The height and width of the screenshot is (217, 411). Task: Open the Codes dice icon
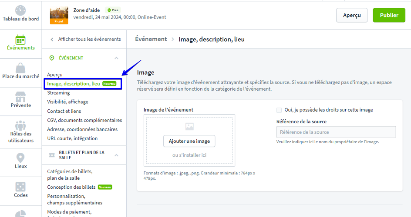[20, 186]
